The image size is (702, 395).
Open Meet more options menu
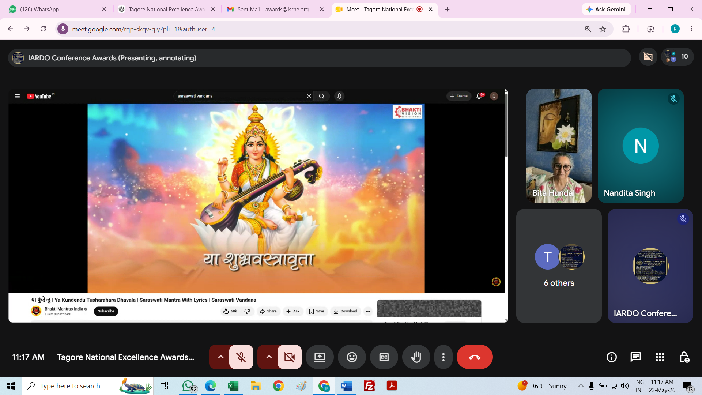click(444, 357)
